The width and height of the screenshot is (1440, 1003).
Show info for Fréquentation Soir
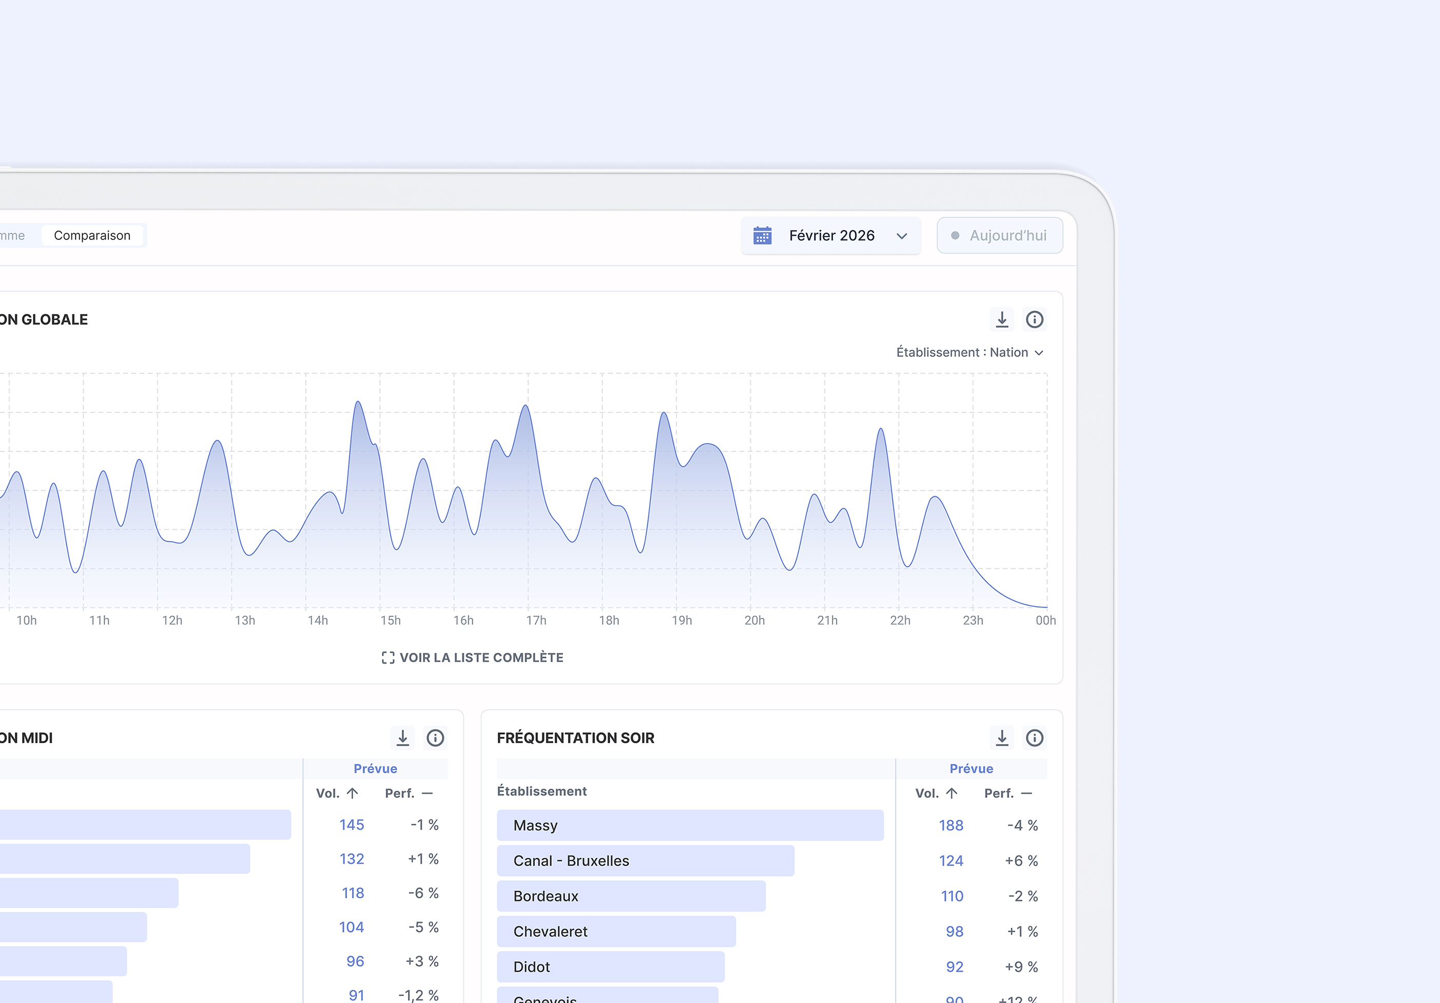[1034, 738]
